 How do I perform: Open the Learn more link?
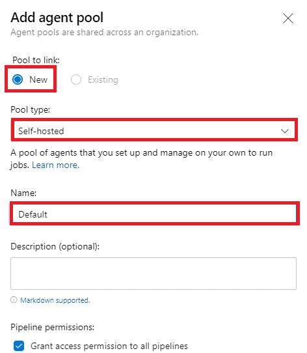[55, 165]
